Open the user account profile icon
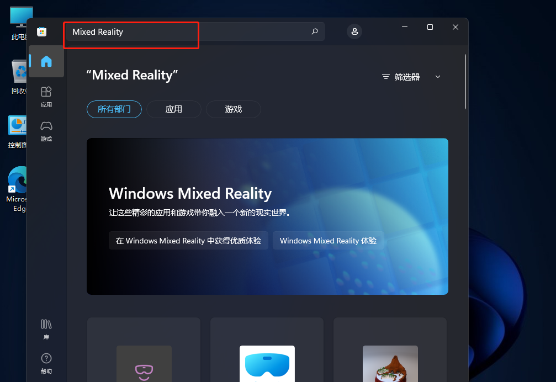Screen dimensions: 556x382 [x=354, y=31]
